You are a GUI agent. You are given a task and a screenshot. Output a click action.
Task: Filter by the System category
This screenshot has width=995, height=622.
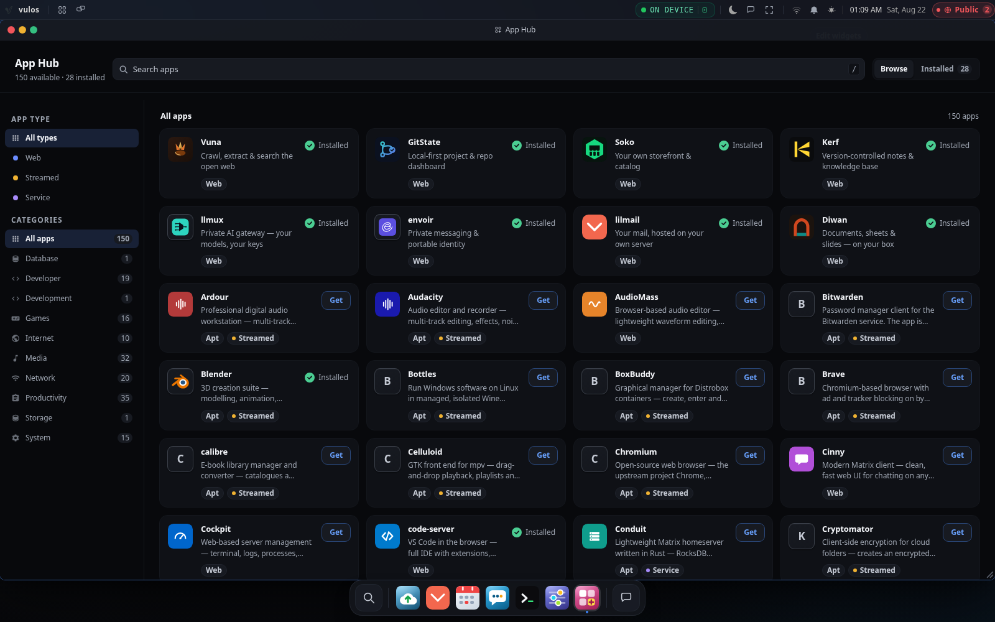click(72, 438)
